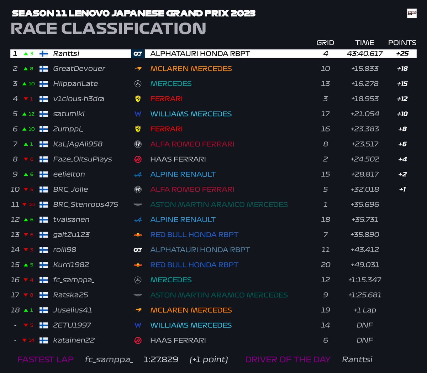Click the Aston Martin wings beside BRC_Stenroos475
427x373 pixels.
tap(138, 205)
